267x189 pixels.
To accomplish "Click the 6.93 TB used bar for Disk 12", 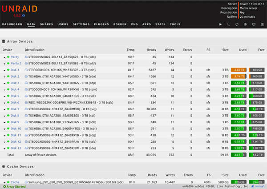I will [x=239, y=141].
